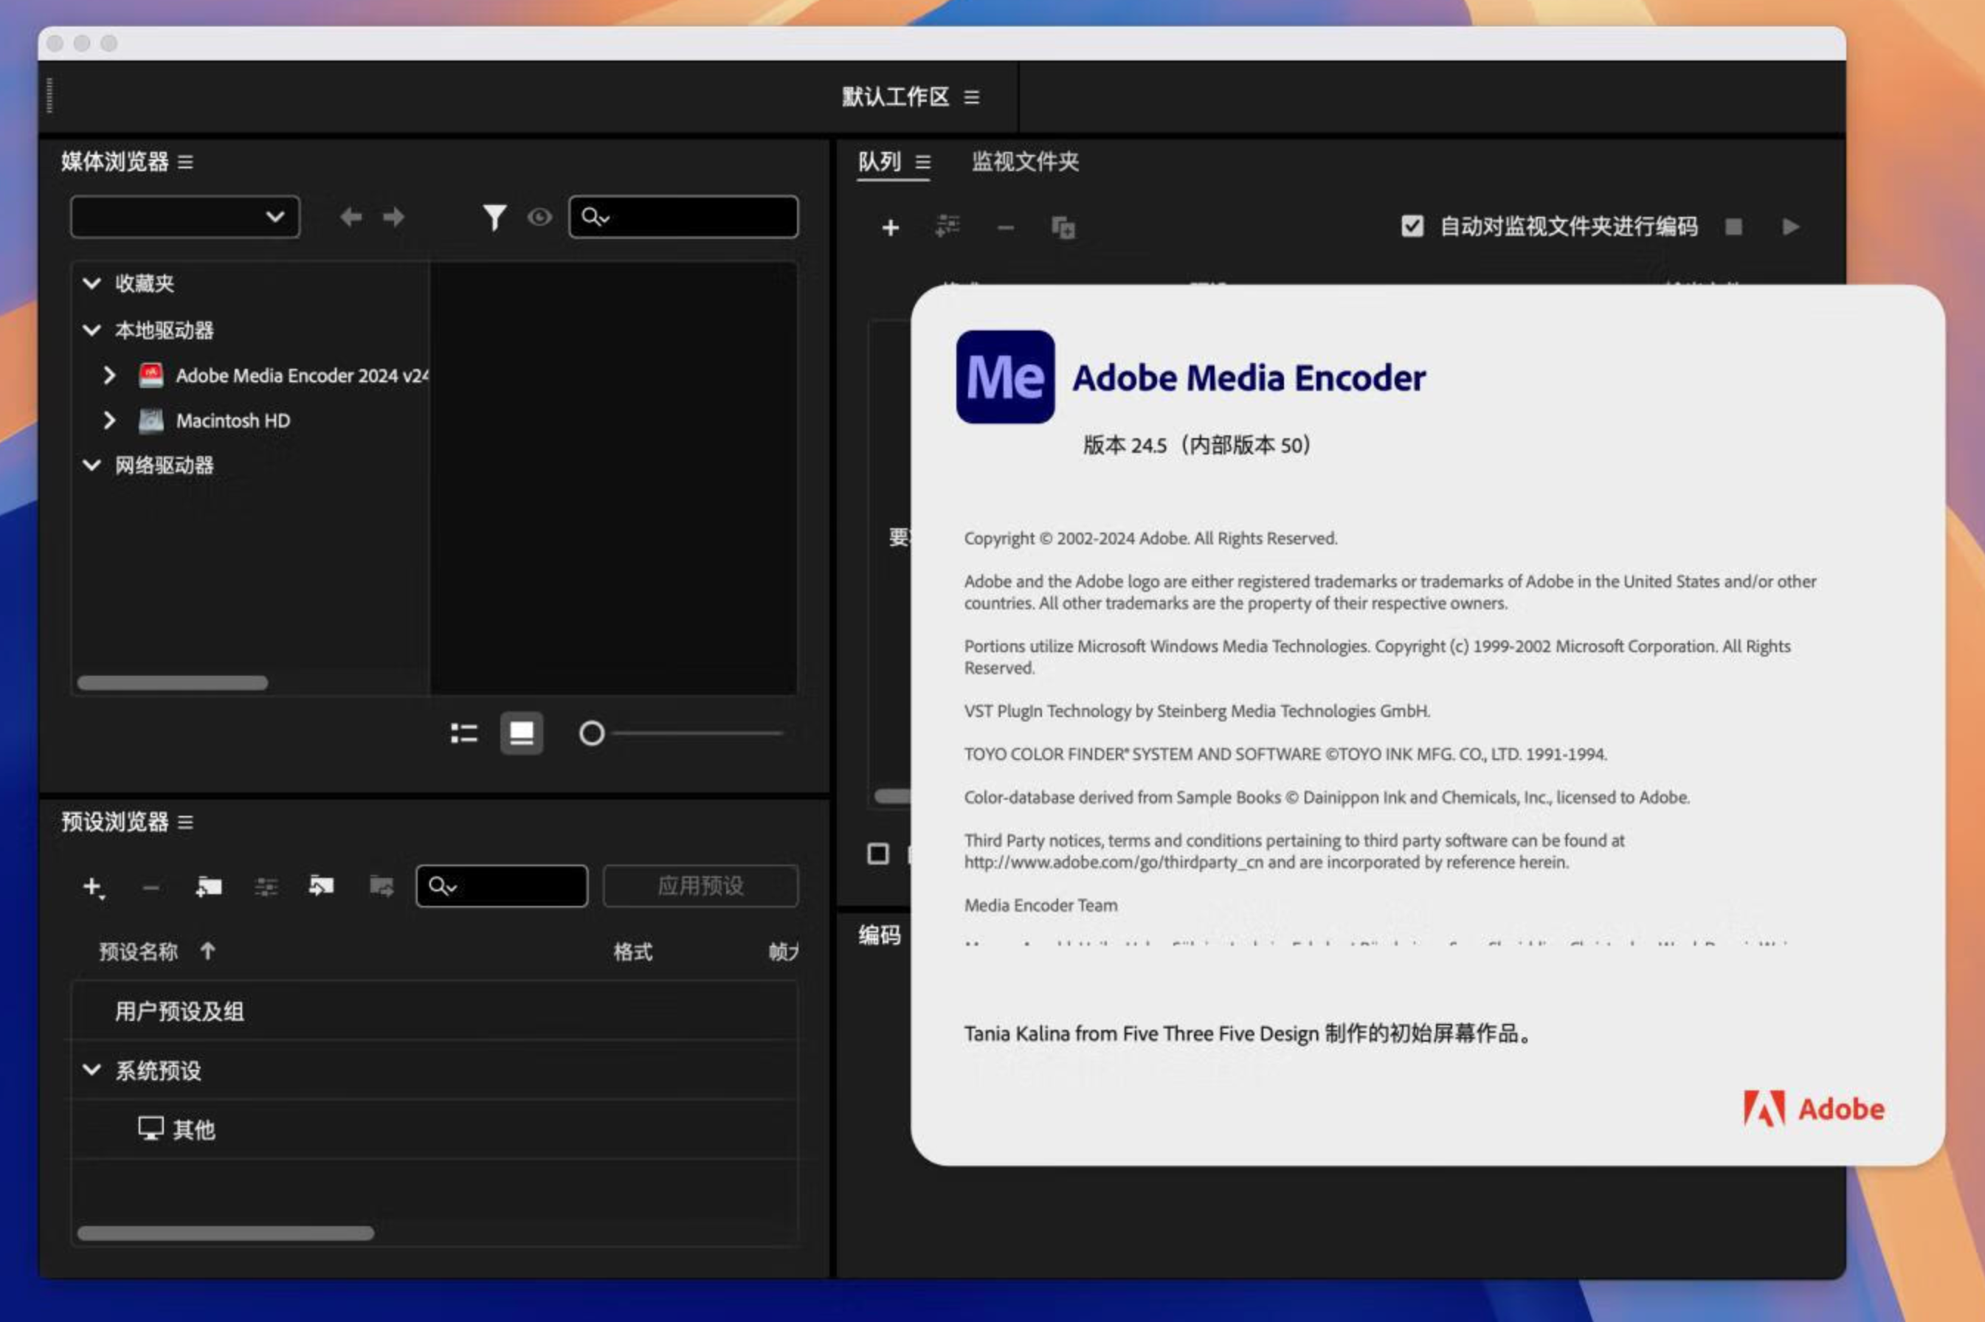Click the search input field in media browser
Image resolution: width=1985 pixels, height=1322 pixels.
[x=683, y=217]
